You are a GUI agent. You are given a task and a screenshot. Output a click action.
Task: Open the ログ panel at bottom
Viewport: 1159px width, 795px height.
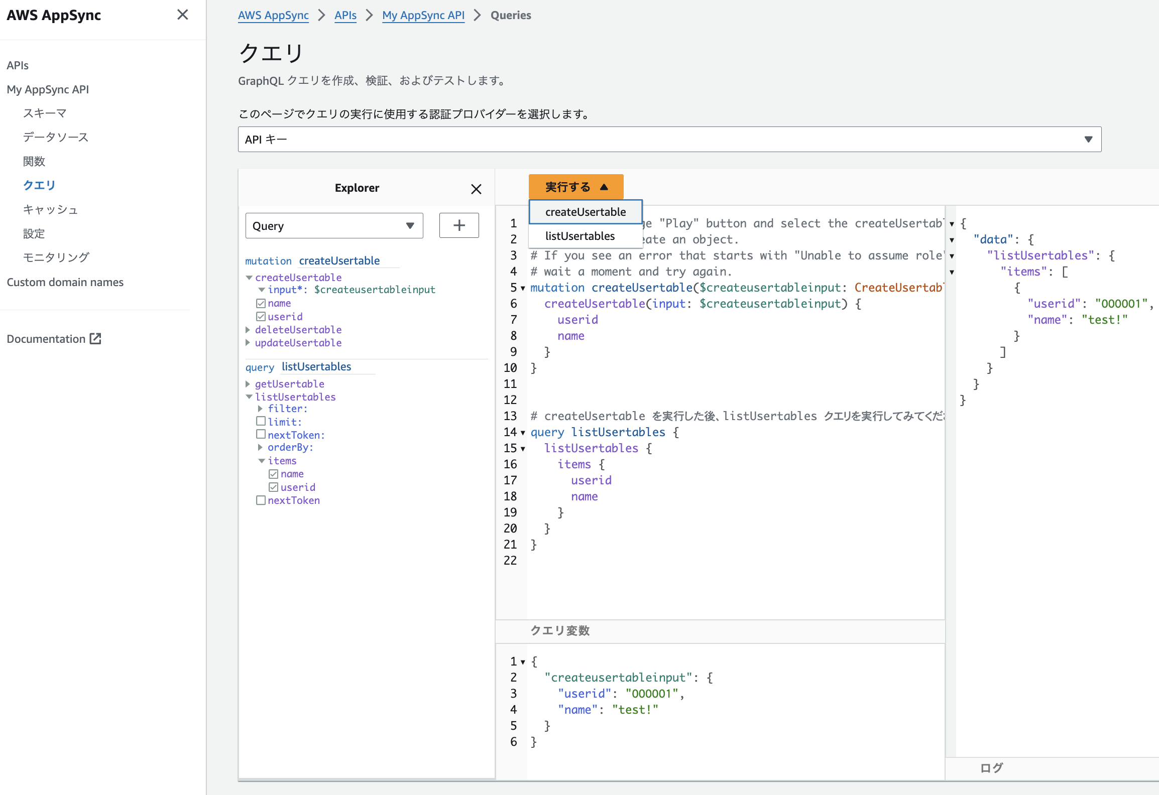click(991, 768)
